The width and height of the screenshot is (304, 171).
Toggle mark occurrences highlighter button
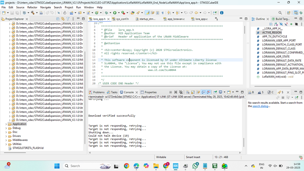[148, 13]
